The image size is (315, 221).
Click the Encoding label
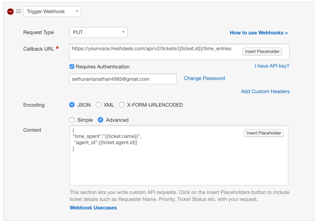pos(34,105)
